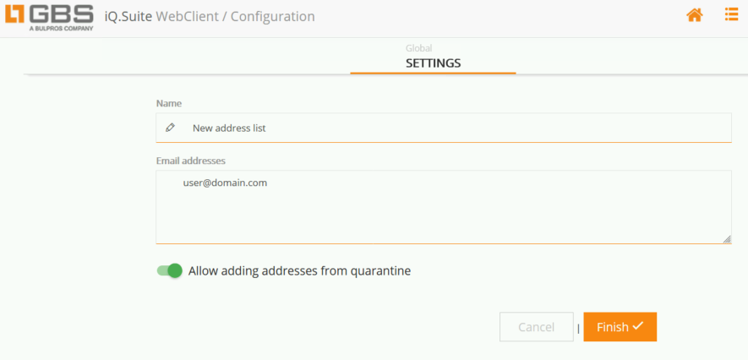Open the orange list menu icon
The width and height of the screenshot is (748, 360).
click(x=731, y=14)
